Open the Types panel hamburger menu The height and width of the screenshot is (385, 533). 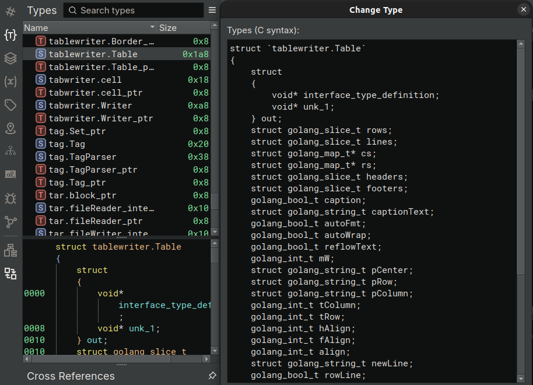click(x=212, y=10)
